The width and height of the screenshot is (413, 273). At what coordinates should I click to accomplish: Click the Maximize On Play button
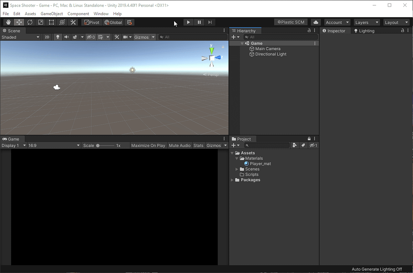148,145
